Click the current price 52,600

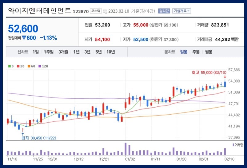click(x=23, y=29)
